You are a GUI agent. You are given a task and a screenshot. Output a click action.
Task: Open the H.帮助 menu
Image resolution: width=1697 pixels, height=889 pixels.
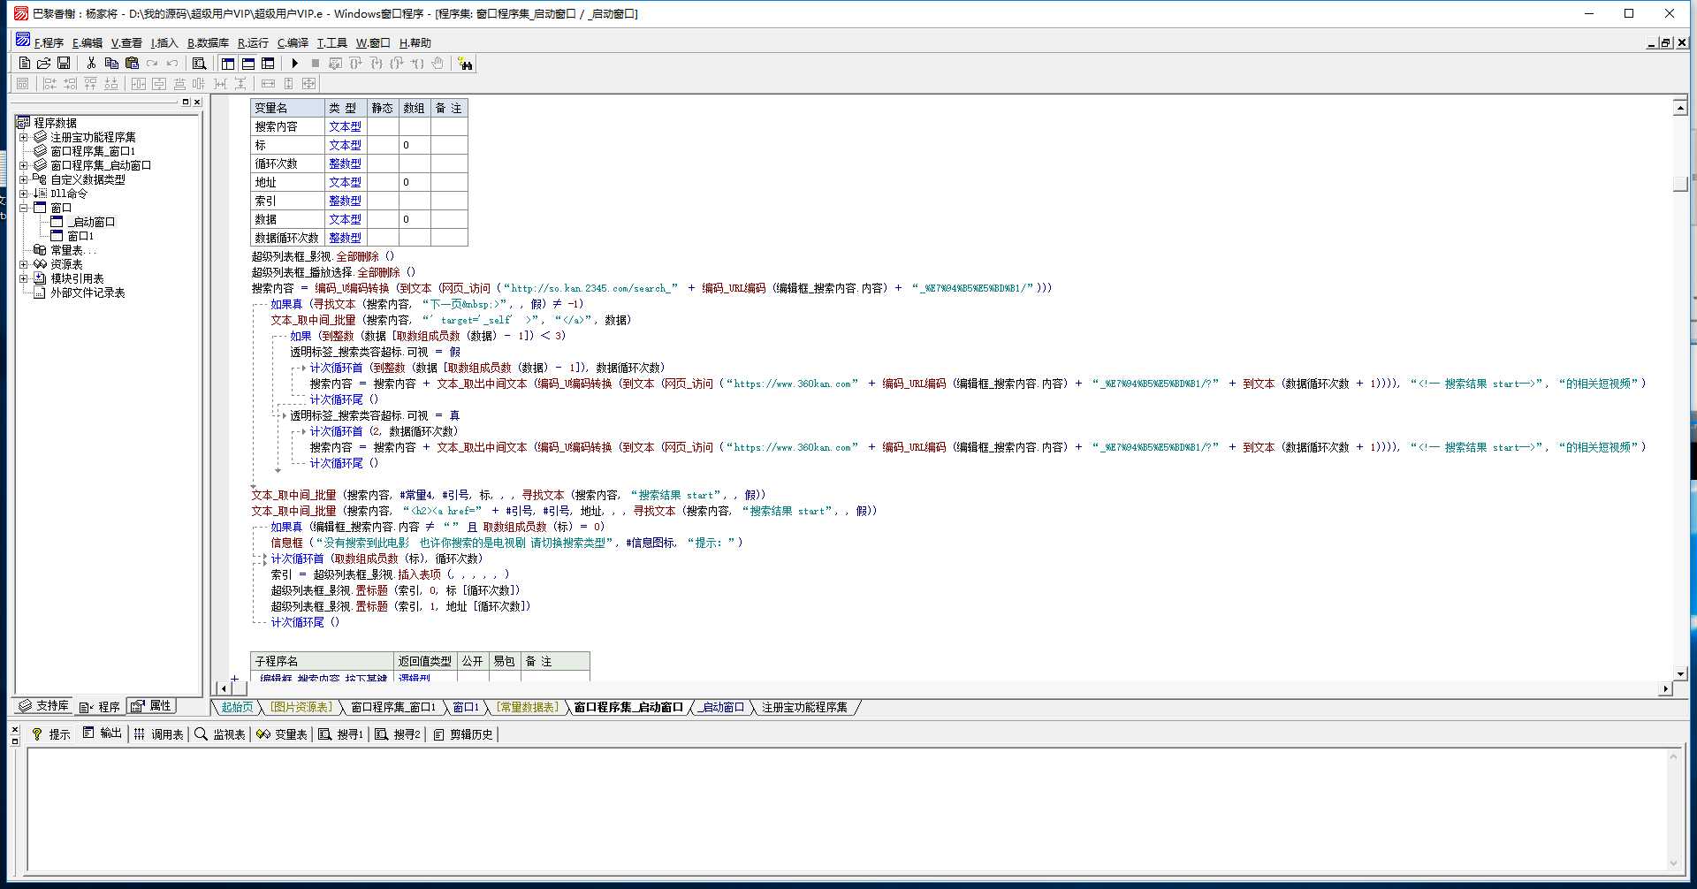(x=415, y=42)
